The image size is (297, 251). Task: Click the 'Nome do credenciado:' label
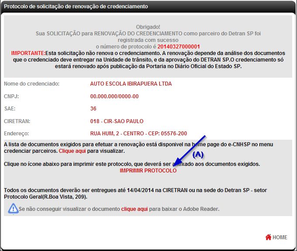[x=32, y=84]
